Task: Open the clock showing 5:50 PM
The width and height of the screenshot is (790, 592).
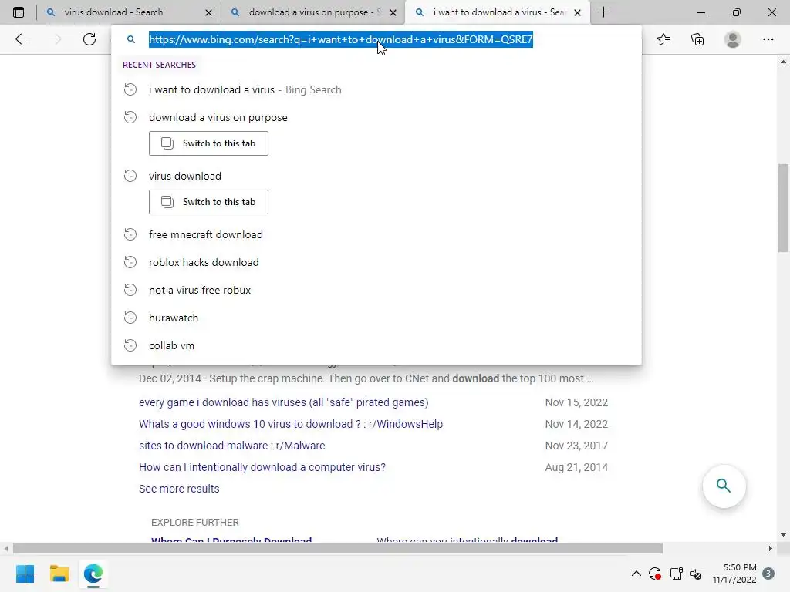Action: pos(734,573)
